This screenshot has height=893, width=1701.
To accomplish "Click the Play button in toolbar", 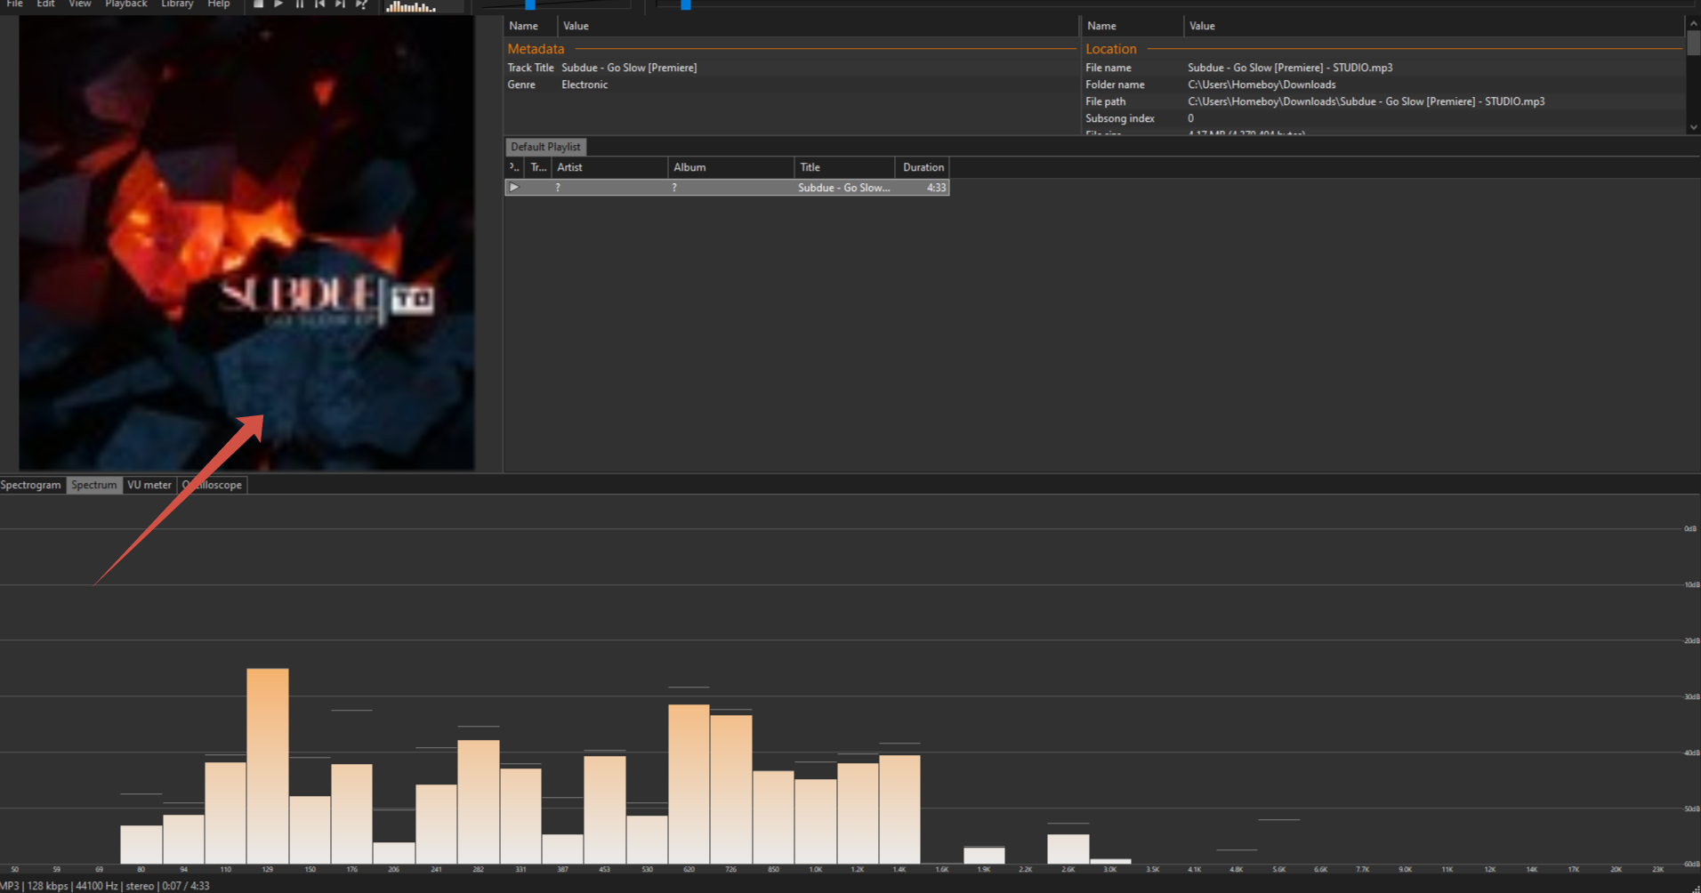I will click(x=278, y=4).
